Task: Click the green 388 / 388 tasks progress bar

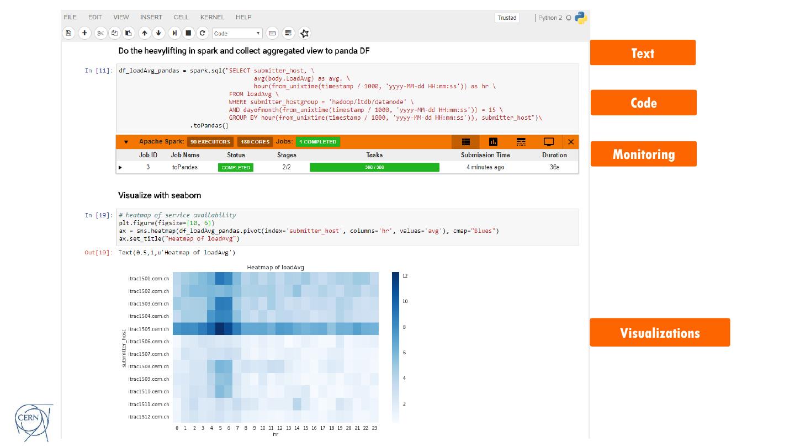Action: click(x=374, y=167)
